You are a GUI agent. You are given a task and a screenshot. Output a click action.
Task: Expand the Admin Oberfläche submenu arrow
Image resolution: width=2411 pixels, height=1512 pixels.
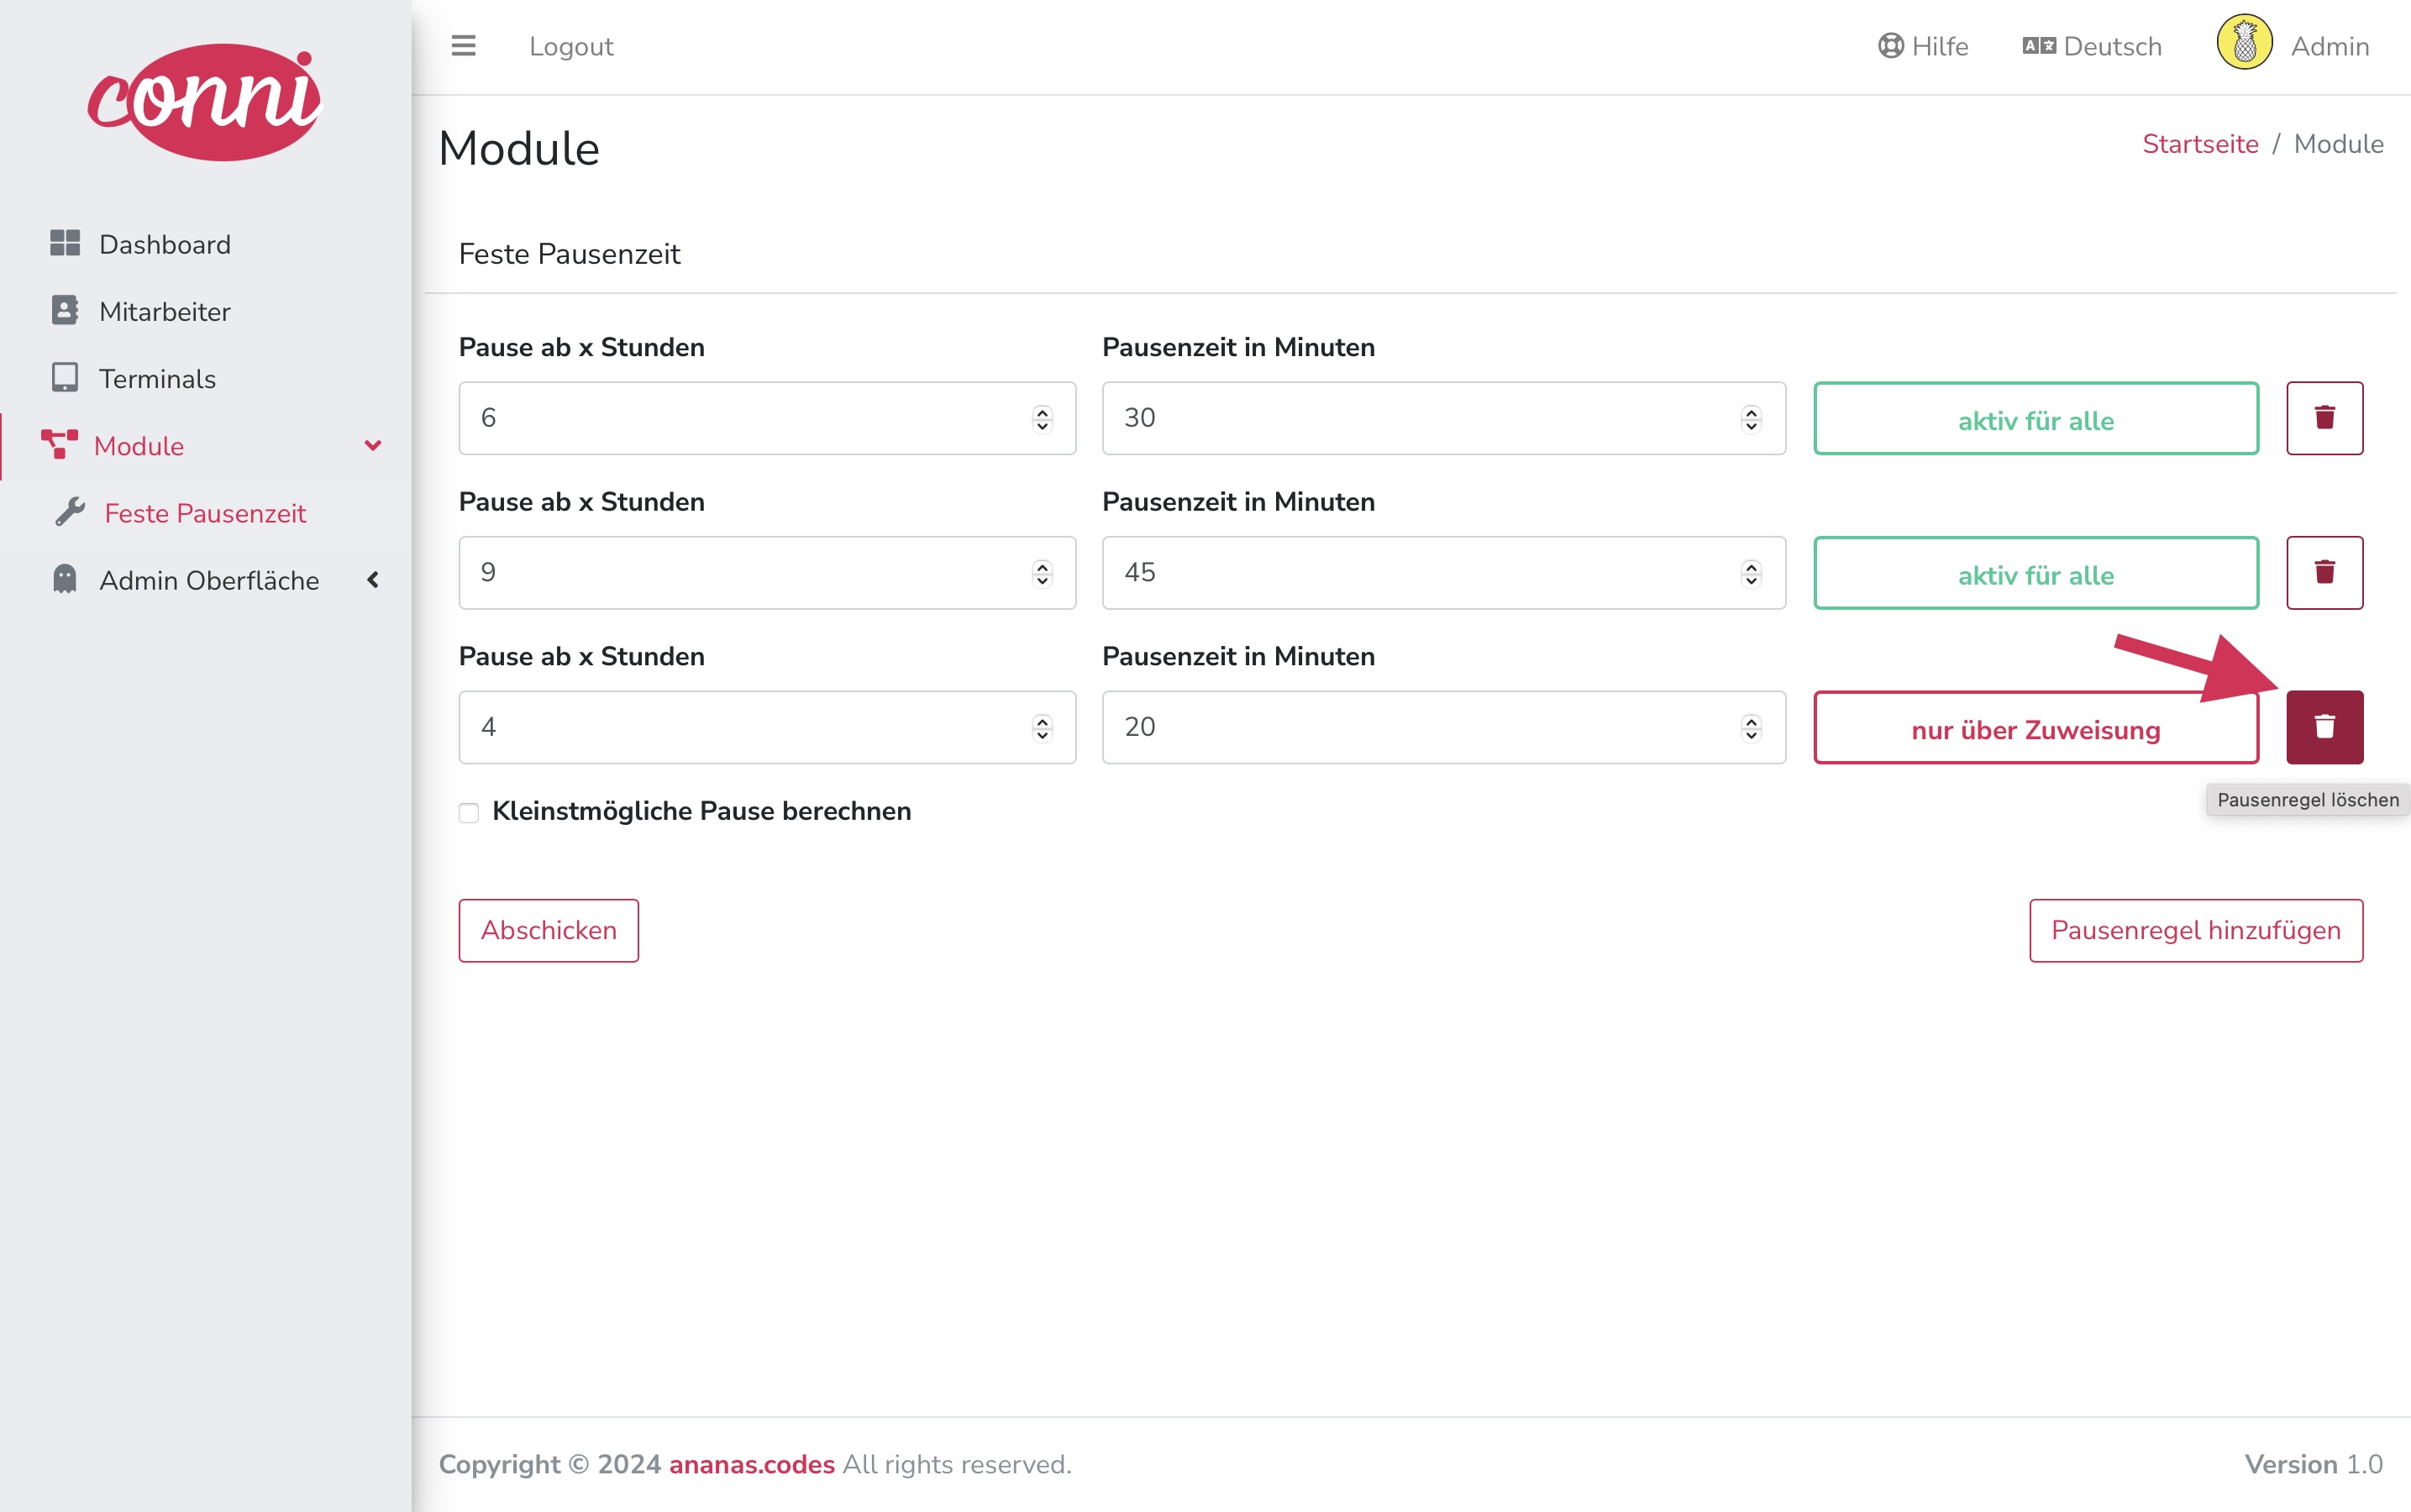pyautogui.click(x=373, y=579)
